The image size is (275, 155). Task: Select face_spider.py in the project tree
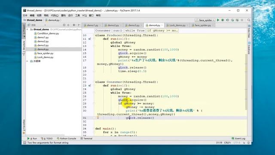click(x=45, y=53)
